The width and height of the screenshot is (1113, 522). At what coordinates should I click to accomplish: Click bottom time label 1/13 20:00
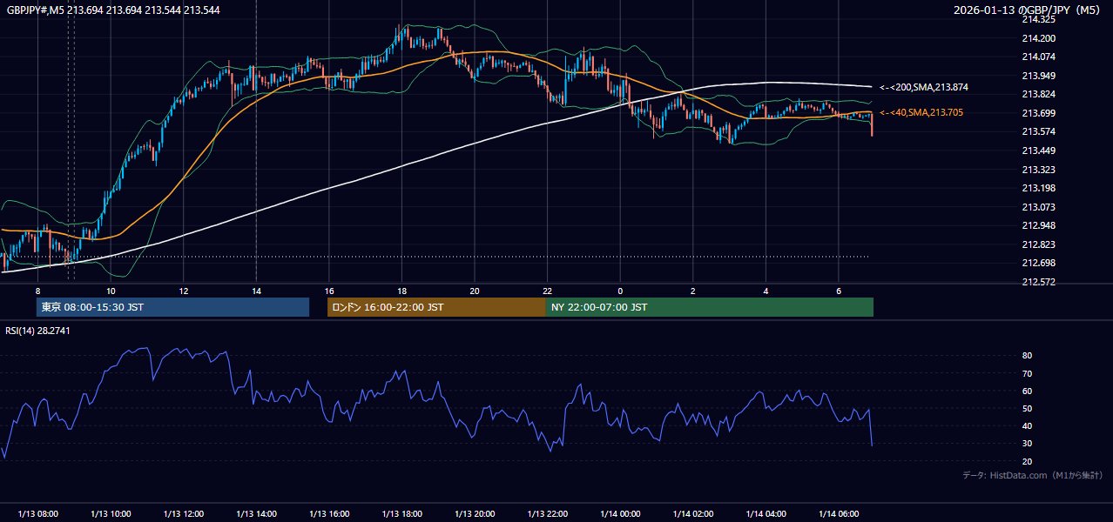(474, 514)
